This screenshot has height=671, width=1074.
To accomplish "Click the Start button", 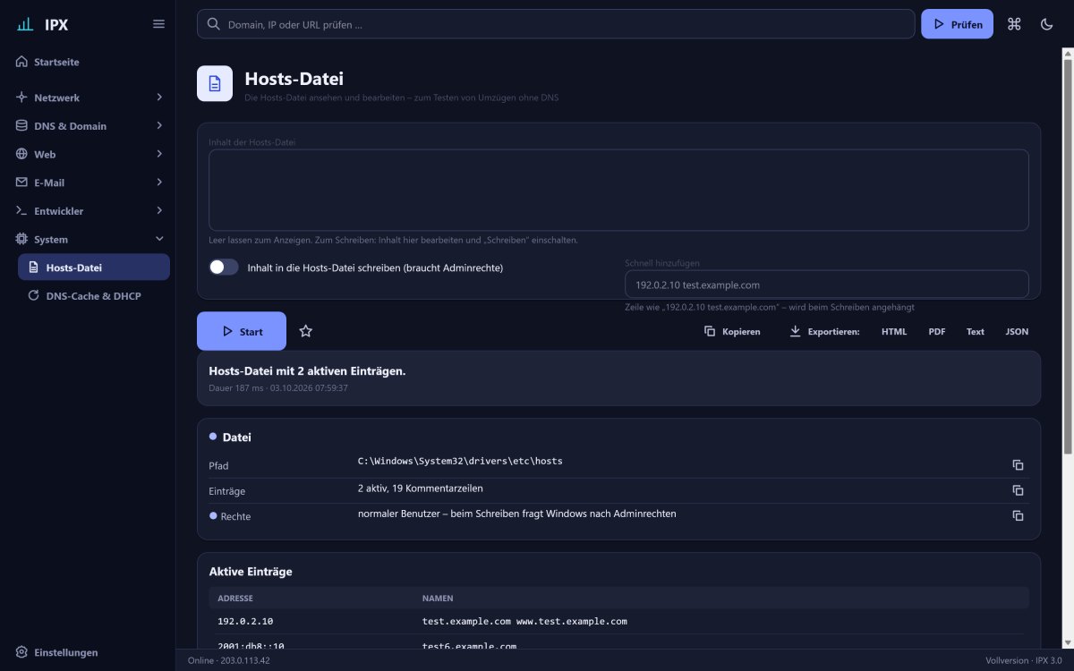I will tap(242, 331).
